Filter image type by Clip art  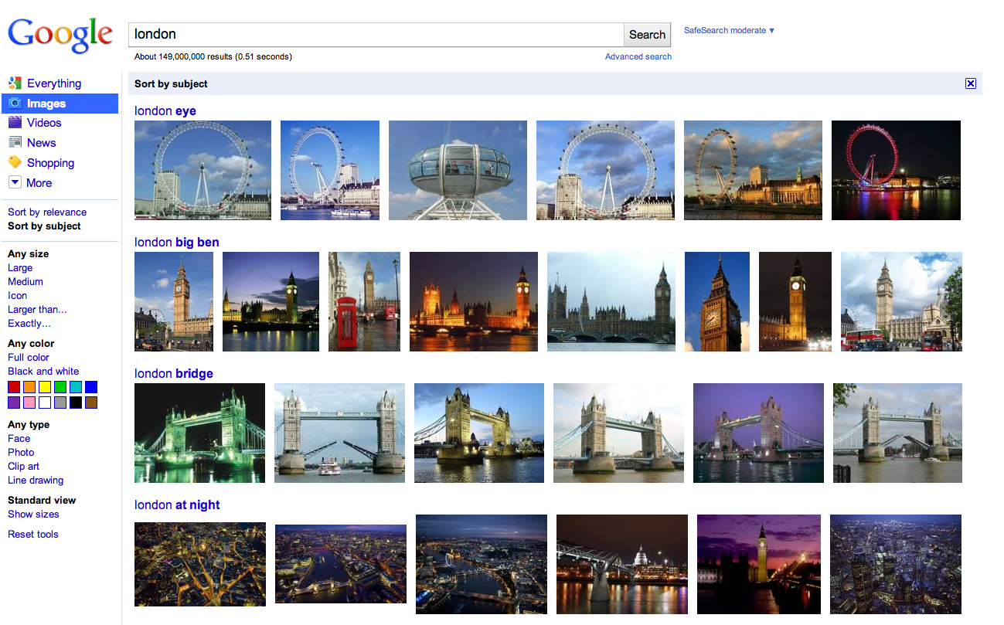(x=24, y=467)
